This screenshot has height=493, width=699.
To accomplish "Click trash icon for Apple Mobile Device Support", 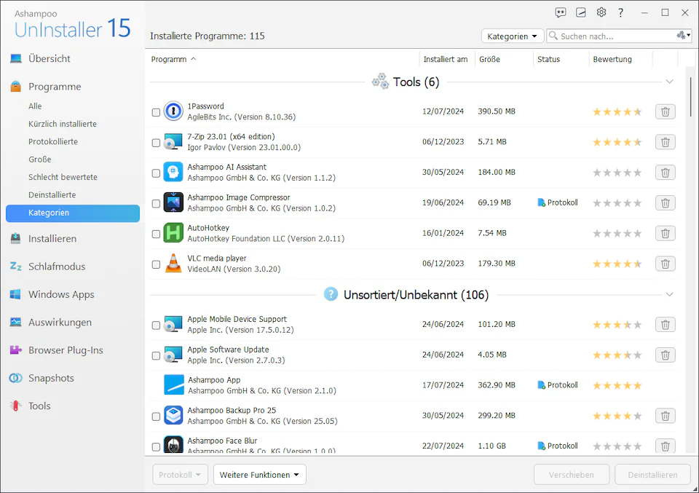I will click(x=665, y=325).
